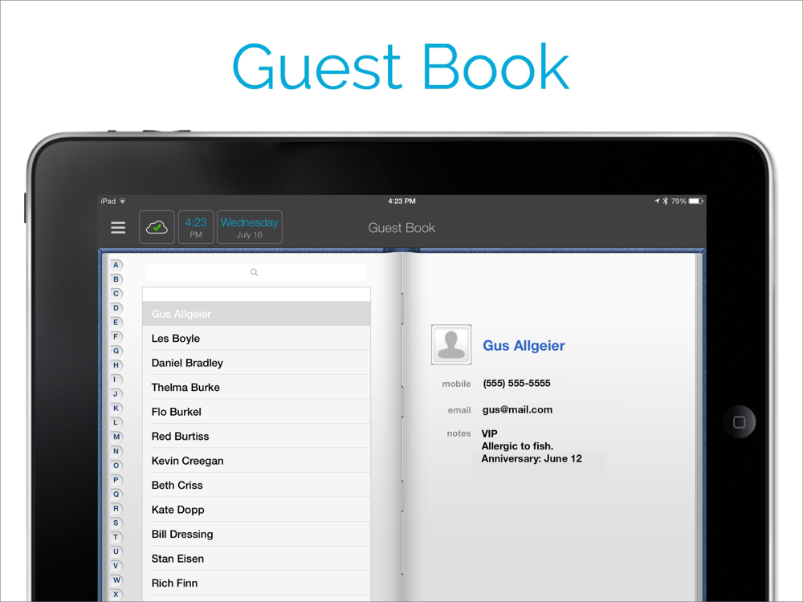Screen dimensions: 803x602
Task: Tap mobile number (555) 555-5555
Action: (516, 384)
